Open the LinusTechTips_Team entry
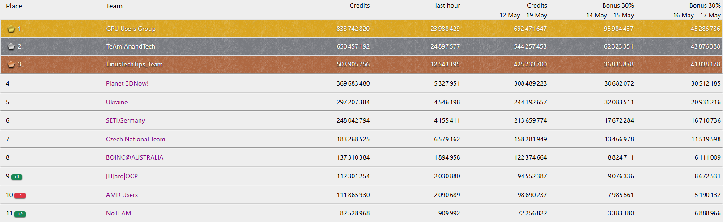 (134, 64)
